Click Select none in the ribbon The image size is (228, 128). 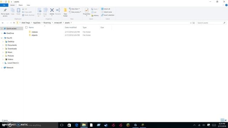click(107, 12)
